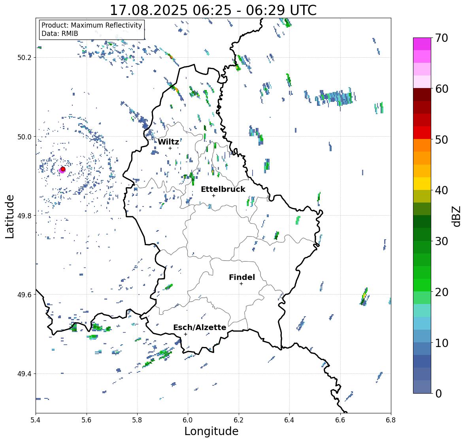This screenshot has width=466, height=441.
Task: Click the 'Product: Maximum Reflectivity' text
Action: 92,25
